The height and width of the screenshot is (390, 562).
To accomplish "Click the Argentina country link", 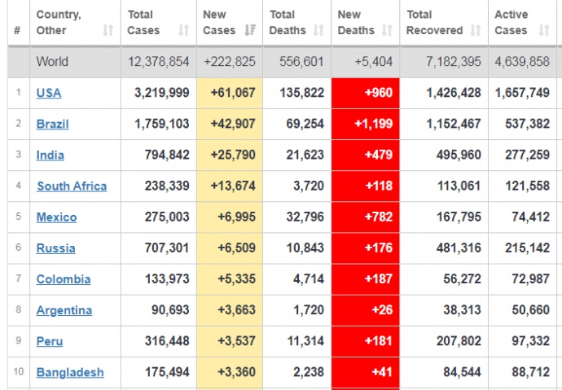I will point(64,310).
